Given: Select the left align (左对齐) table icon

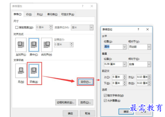Looking at the screenshot, I should pyautogui.click(x=21, y=45).
